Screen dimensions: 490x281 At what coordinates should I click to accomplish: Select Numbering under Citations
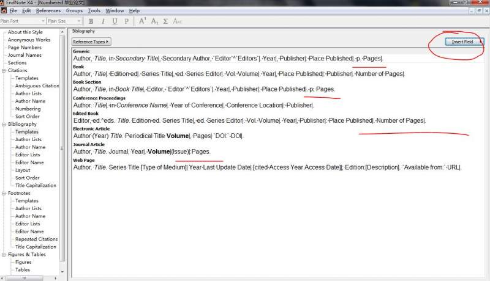28,109
